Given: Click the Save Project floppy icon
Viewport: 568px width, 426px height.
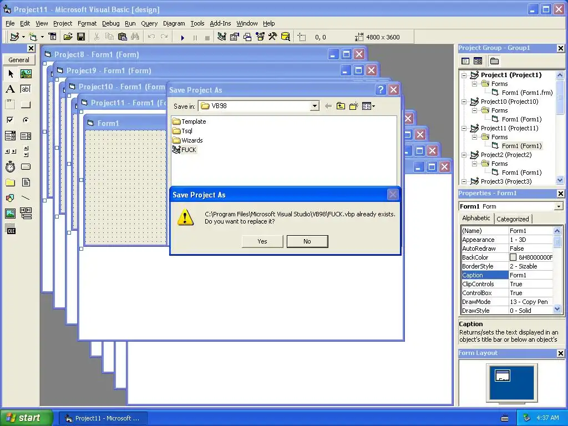Looking at the screenshot, I should tap(81, 37).
